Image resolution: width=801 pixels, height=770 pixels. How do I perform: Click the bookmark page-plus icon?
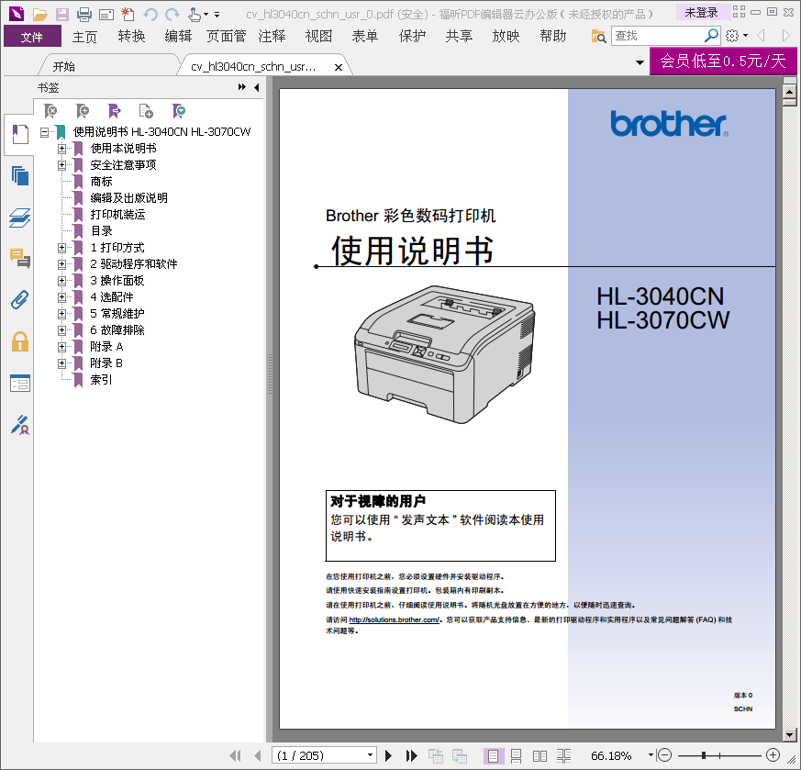click(x=146, y=110)
